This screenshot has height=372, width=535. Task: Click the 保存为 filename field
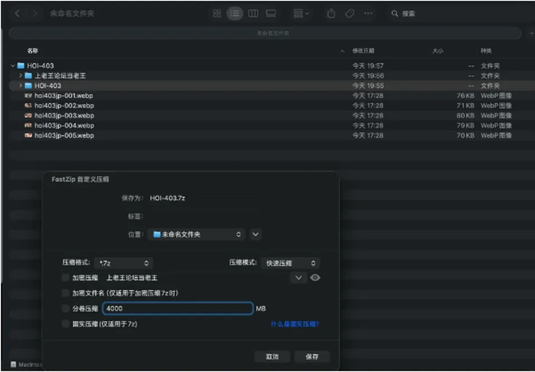(203, 198)
